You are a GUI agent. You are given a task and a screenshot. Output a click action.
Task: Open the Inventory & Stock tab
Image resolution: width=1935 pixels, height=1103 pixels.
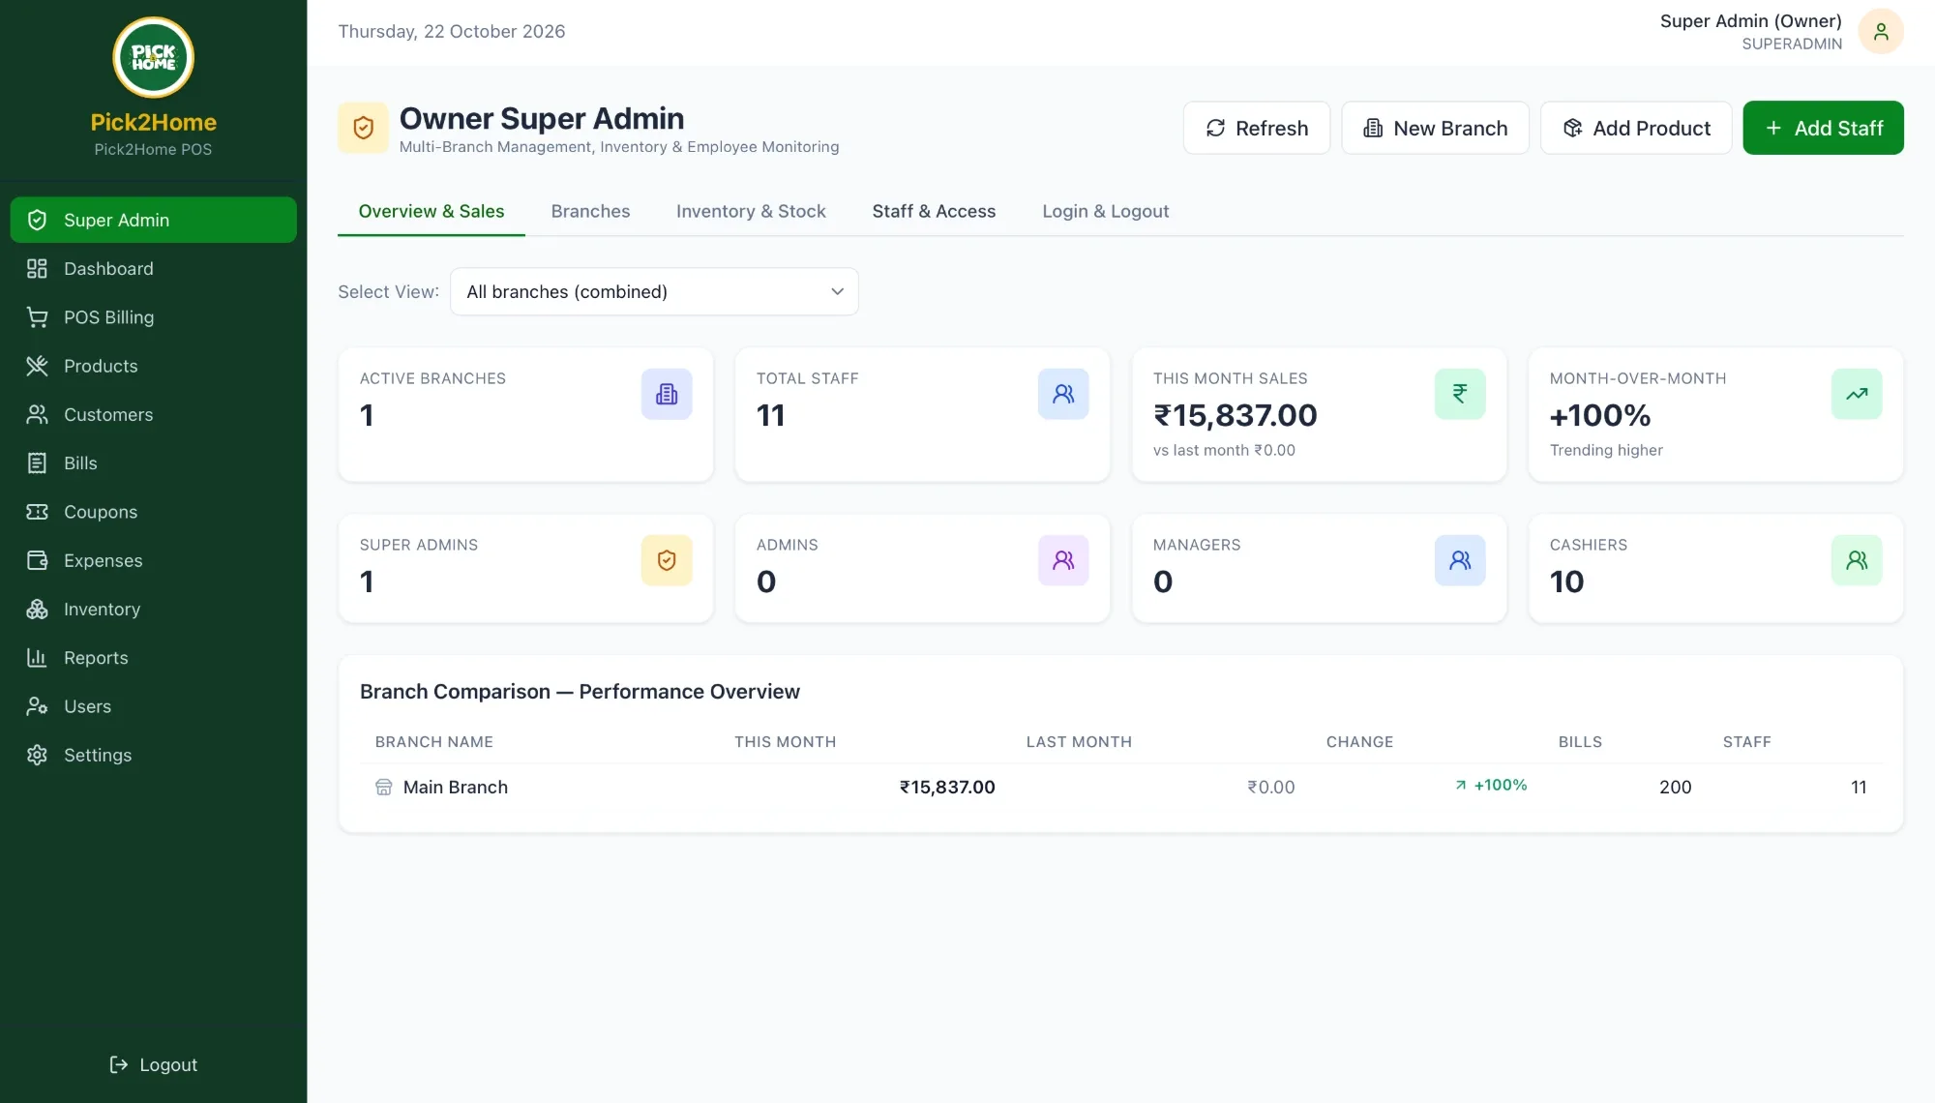coord(751,211)
